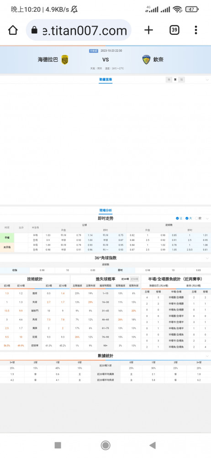Tap the titan007.com address bar
Image resolution: width=211 pixels, height=458 pixels.
(x=79, y=30)
